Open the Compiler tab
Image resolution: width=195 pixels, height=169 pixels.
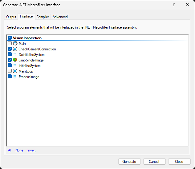click(x=43, y=17)
